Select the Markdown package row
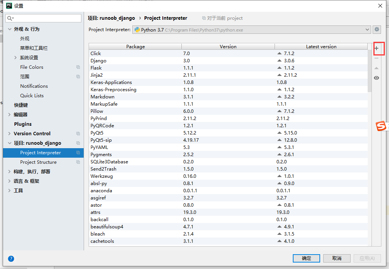 pyautogui.click(x=228, y=97)
